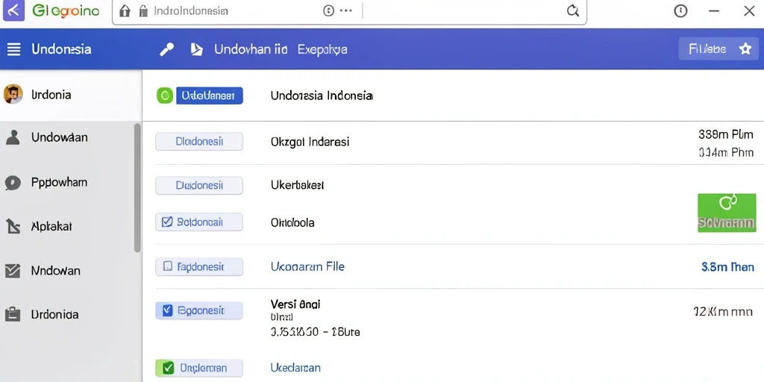
Task: Click the green circular icon beside UdeUenear
Action: click(165, 96)
